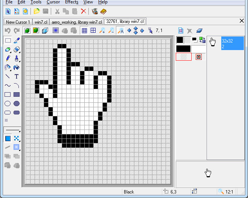Click the open folder icon
The width and height of the screenshot is (248, 198).
(37, 11)
